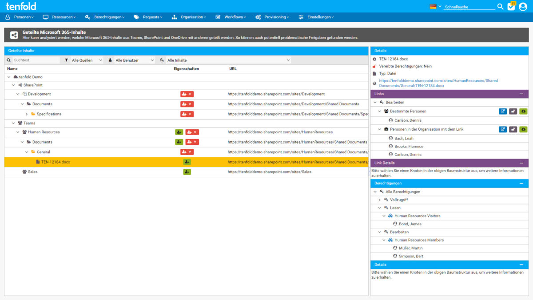The width and height of the screenshot is (533, 300).
Task: Click the red badge in the Development Documents row
Action: pyautogui.click(x=187, y=104)
